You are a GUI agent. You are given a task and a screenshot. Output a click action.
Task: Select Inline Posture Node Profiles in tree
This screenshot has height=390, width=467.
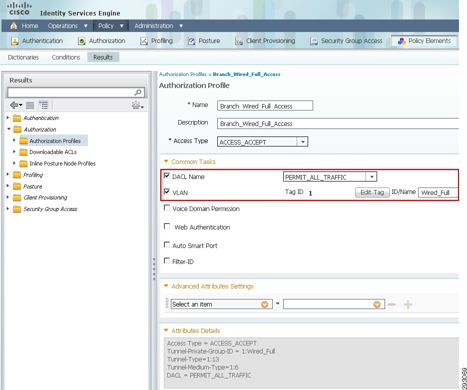[x=62, y=163]
